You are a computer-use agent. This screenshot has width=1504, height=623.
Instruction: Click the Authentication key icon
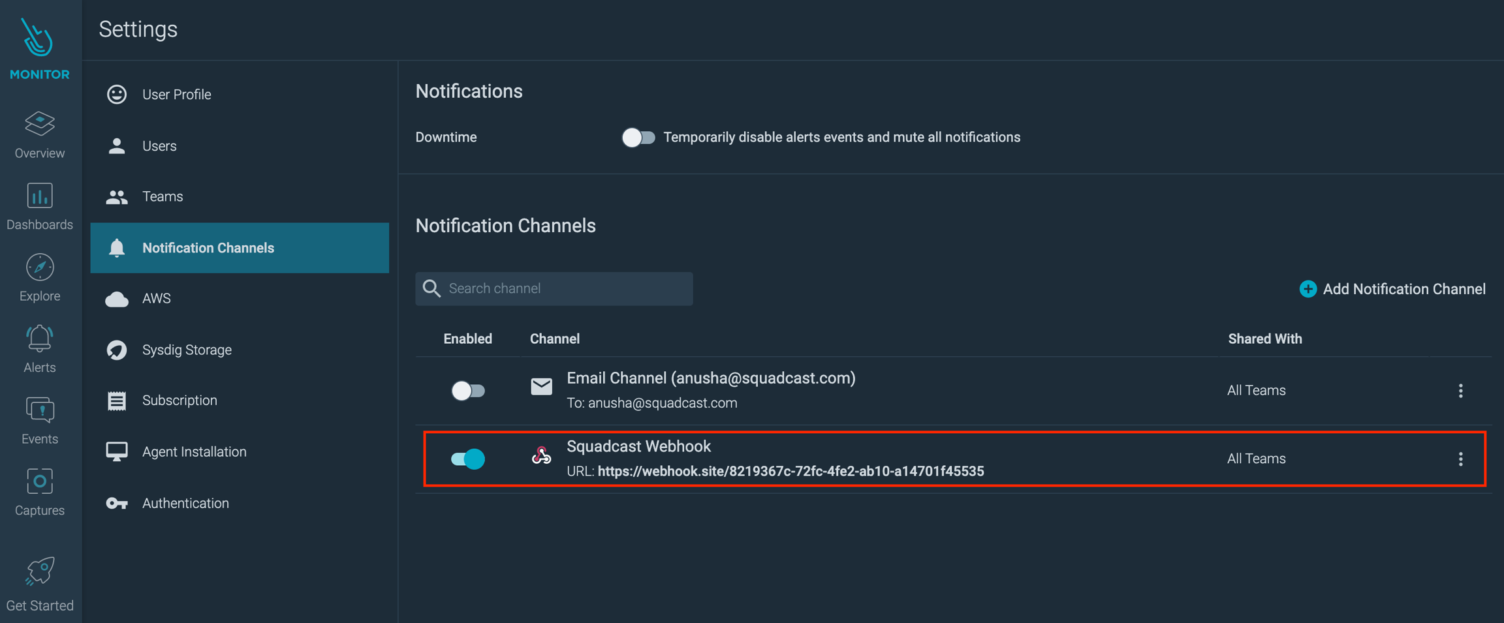tap(117, 503)
